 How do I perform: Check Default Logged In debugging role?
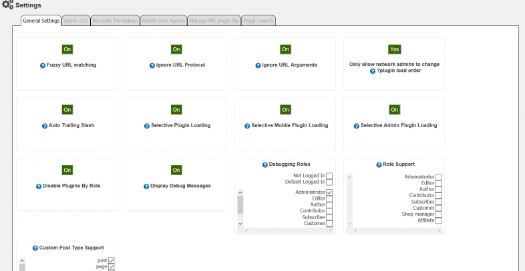click(329, 182)
